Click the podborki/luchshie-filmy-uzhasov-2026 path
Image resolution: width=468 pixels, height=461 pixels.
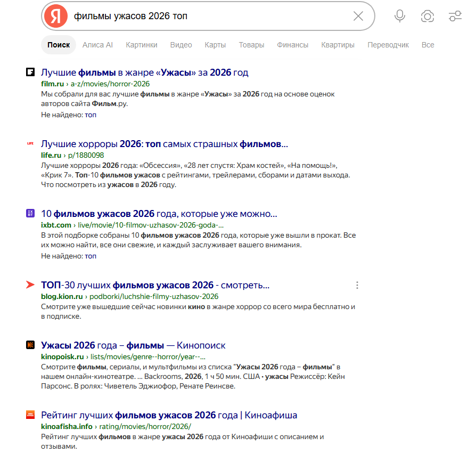pos(154,297)
